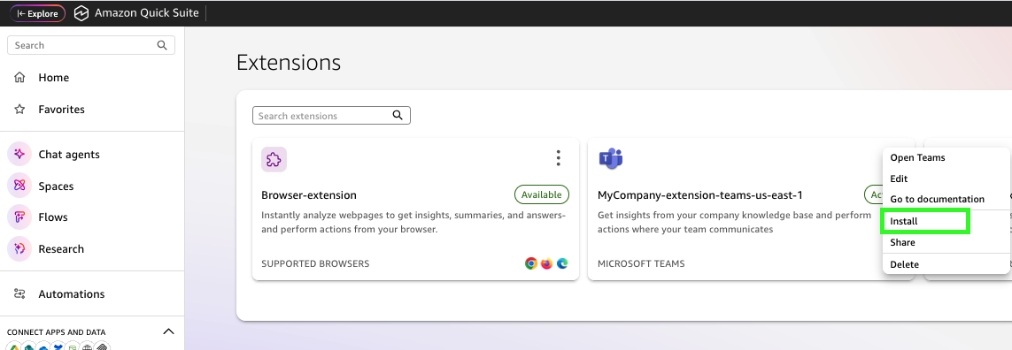Screen dimensions: 1012x350
Task: Click the SUPPORTED BROWSERS label
Action: (315, 263)
